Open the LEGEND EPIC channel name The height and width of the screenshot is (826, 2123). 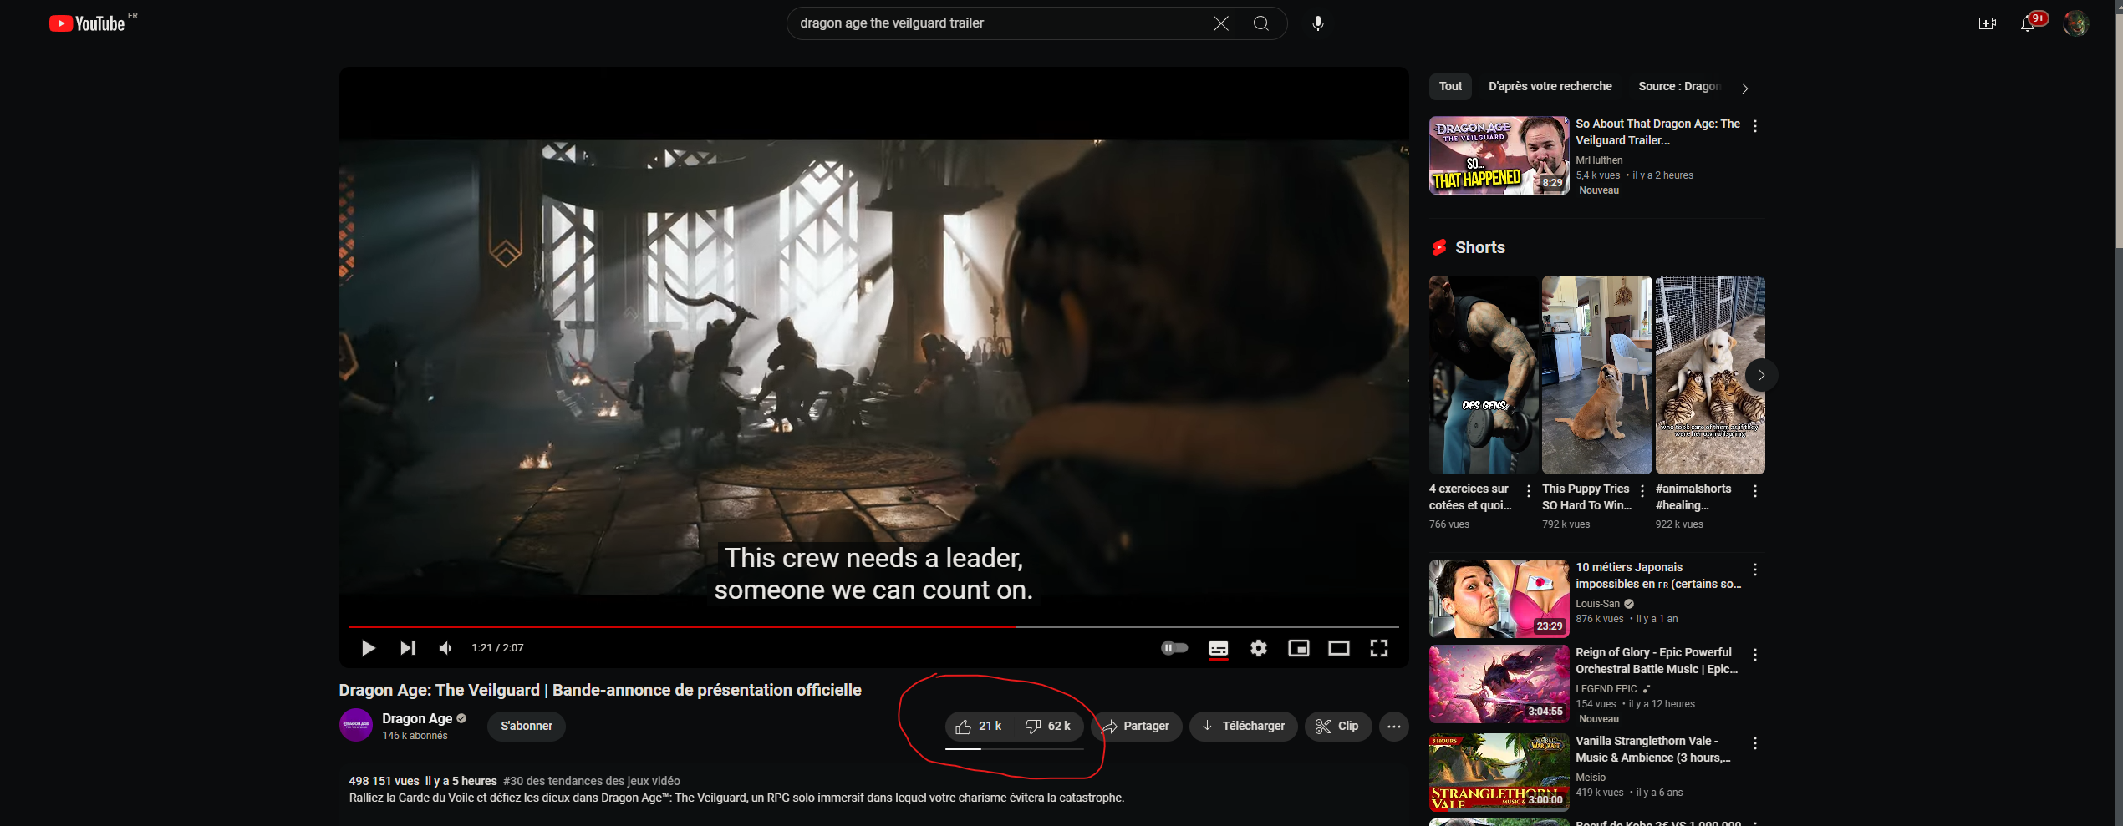coord(1606,689)
